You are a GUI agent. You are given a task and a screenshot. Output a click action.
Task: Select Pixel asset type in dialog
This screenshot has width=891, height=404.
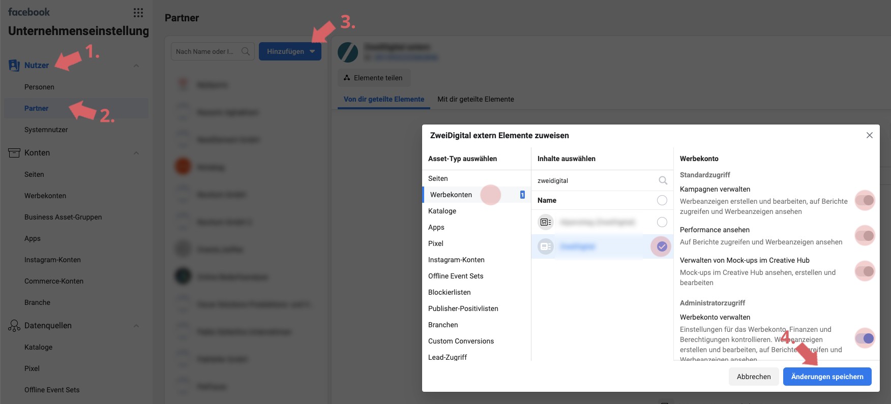(x=436, y=243)
